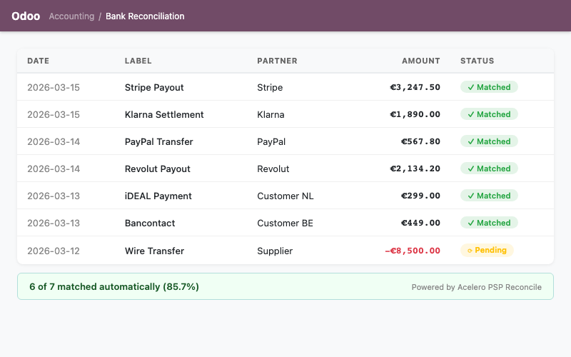This screenshot has width=571, height=357.
Task: Open the Accounting breadcrumb
Action: [x=71, y=16]
